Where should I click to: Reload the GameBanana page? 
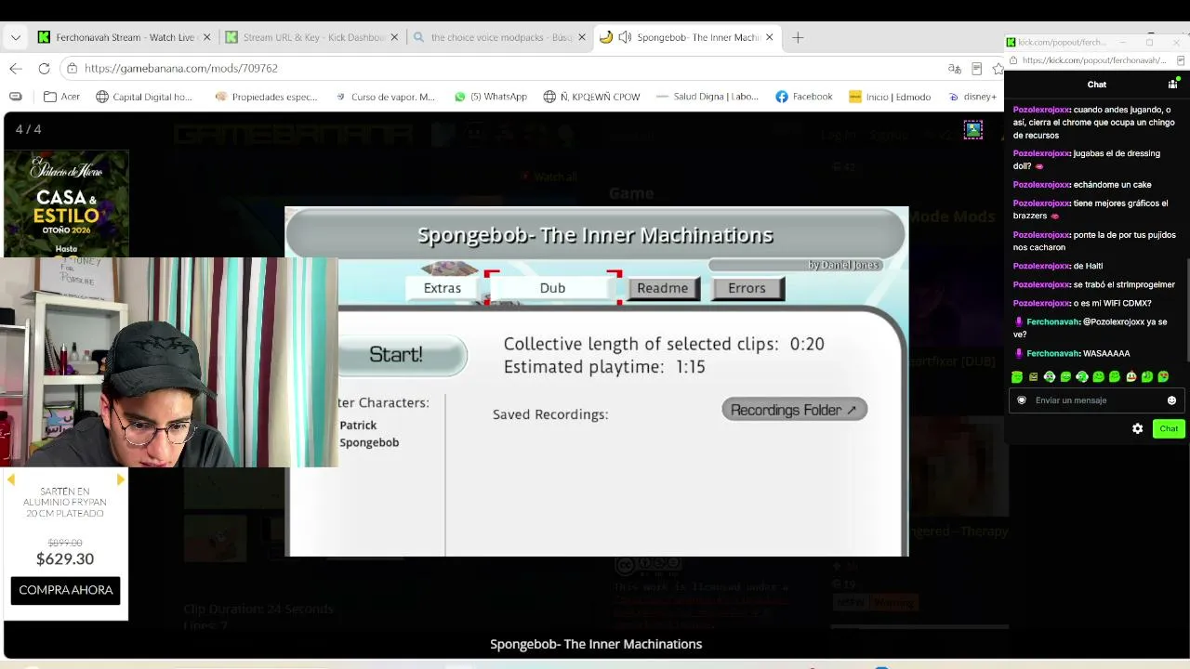tap(44, 68)
